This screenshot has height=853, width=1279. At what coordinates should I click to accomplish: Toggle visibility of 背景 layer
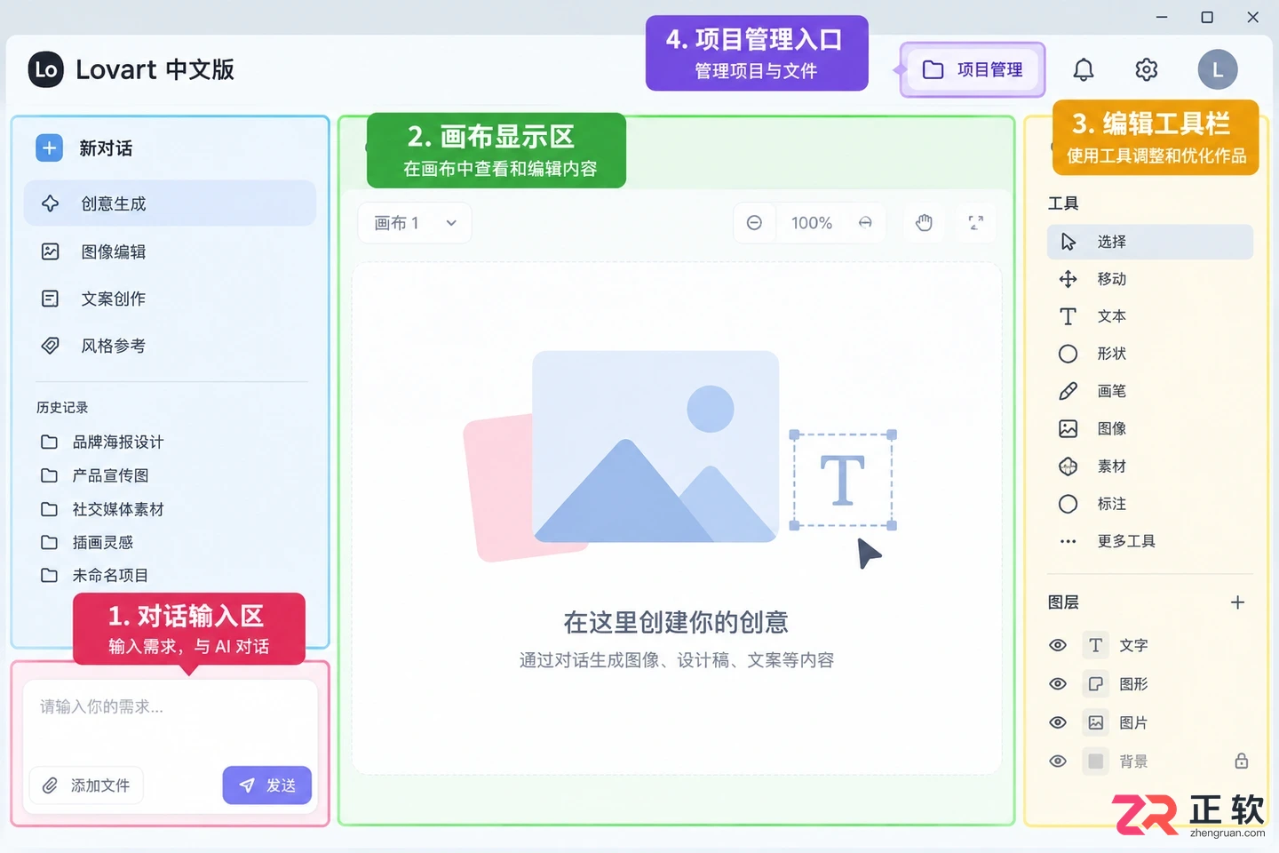[x=1058, y=761]
